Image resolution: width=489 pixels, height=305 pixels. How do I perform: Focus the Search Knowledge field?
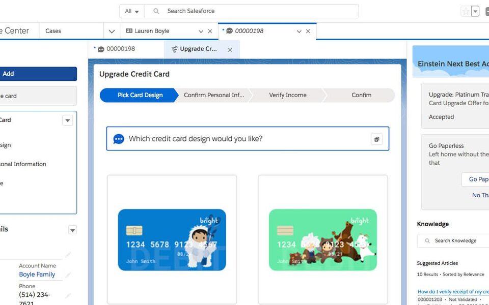coord(454,240)
